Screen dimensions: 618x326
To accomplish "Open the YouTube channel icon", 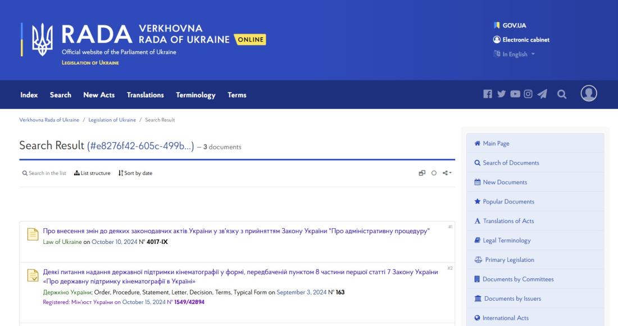I will point(515,94).
